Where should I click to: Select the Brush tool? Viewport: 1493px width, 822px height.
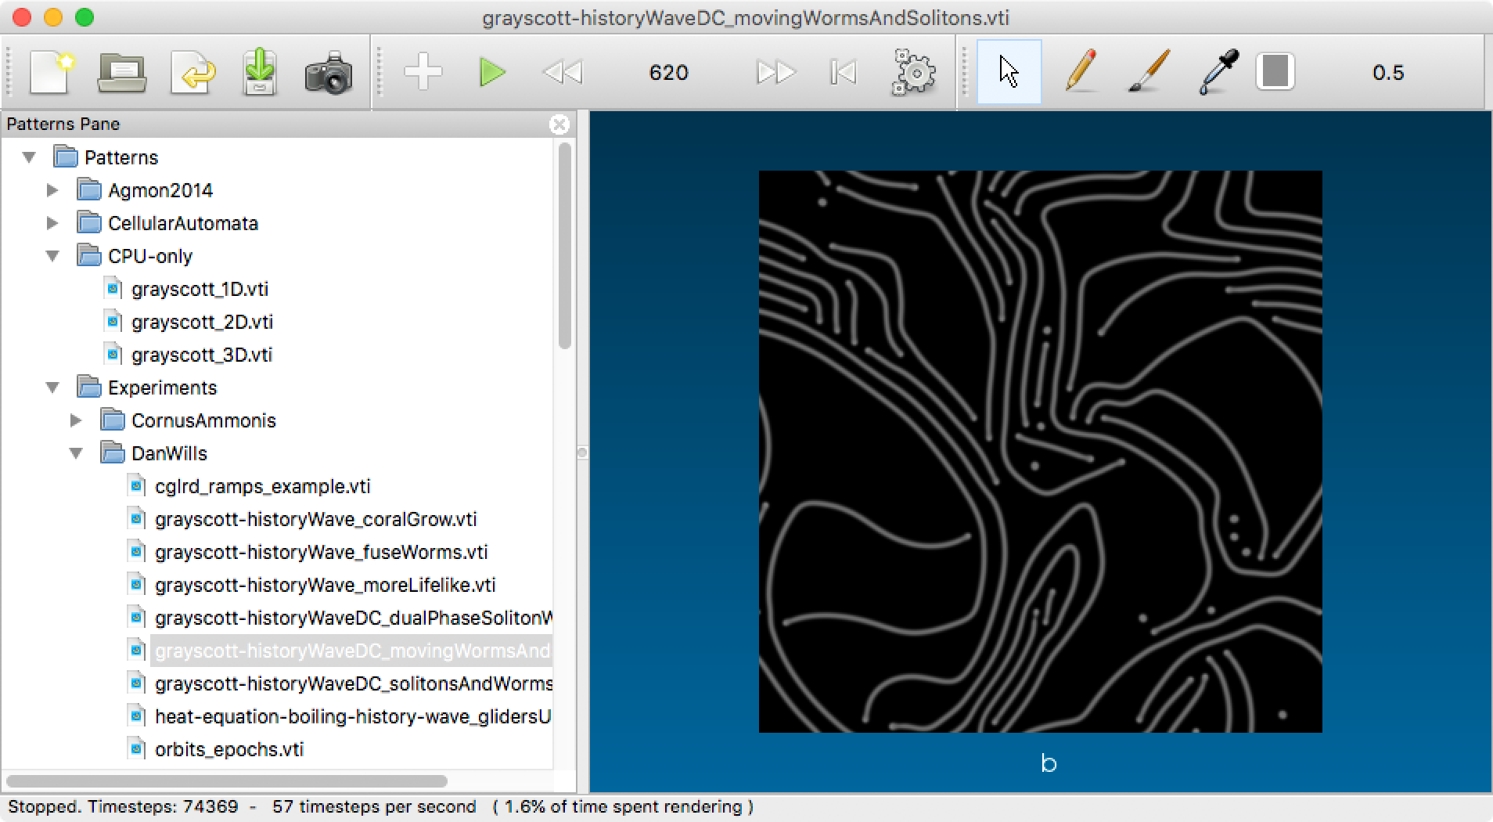click(1149, 73)
